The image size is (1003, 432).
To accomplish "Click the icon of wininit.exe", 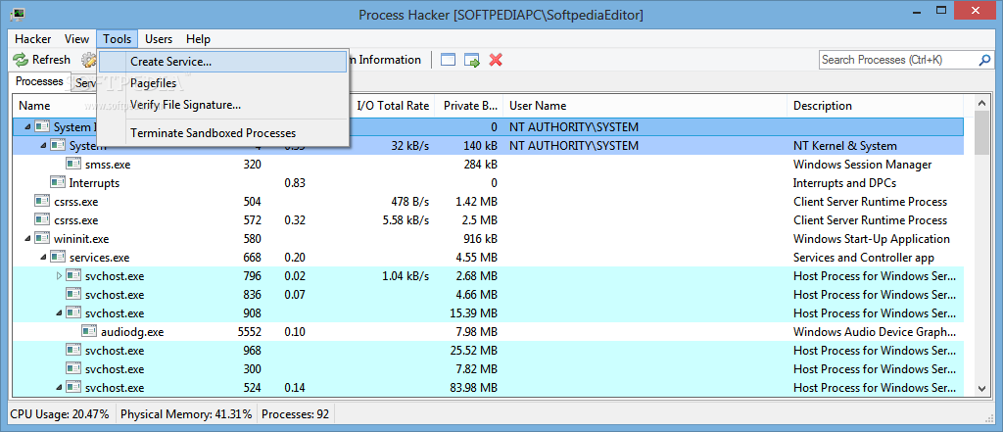I will (x=42, y=239).
